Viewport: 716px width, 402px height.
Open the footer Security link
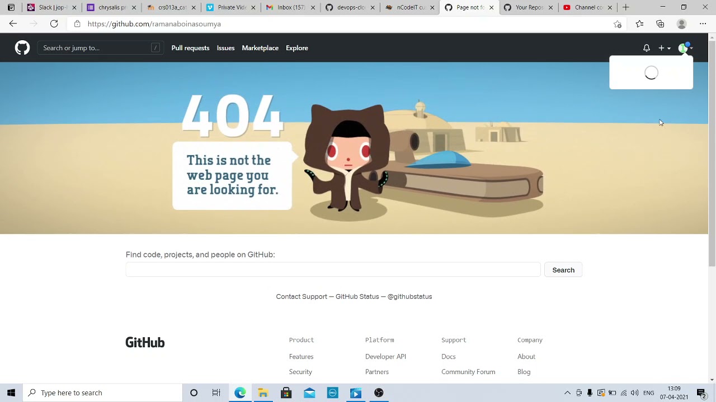click(300, 372)
